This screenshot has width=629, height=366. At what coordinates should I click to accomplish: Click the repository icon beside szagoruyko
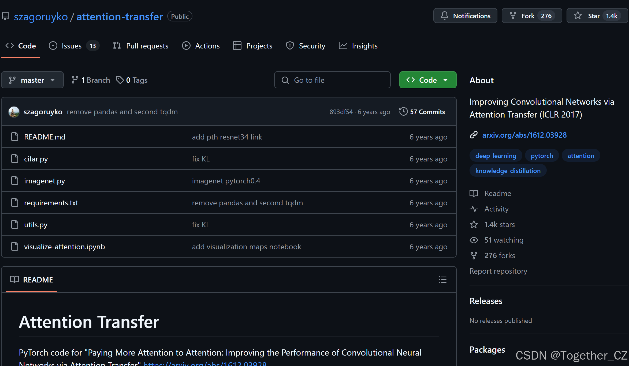click(5, 16)
